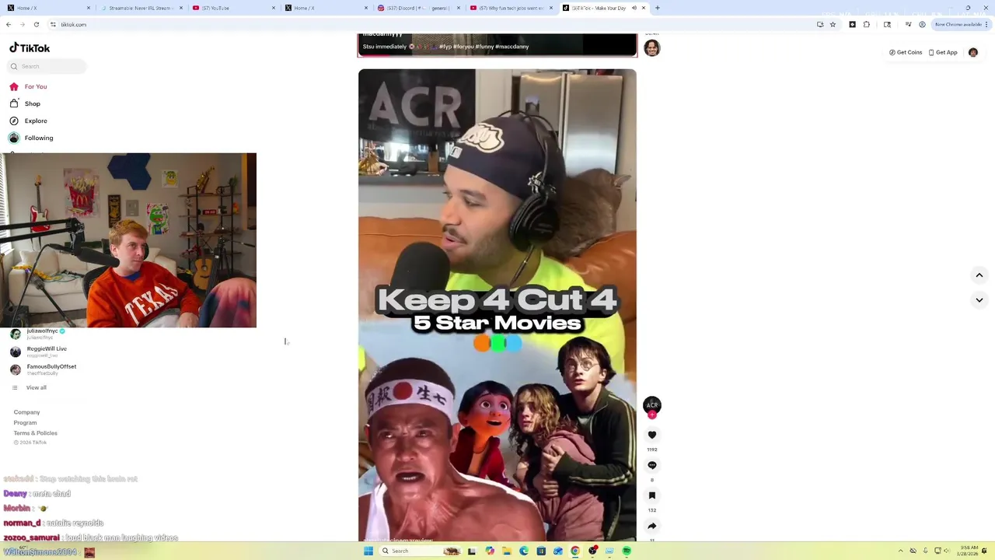Open FamousBullyOffset account
Screen dimensions: 995x560
pos(44,369)
